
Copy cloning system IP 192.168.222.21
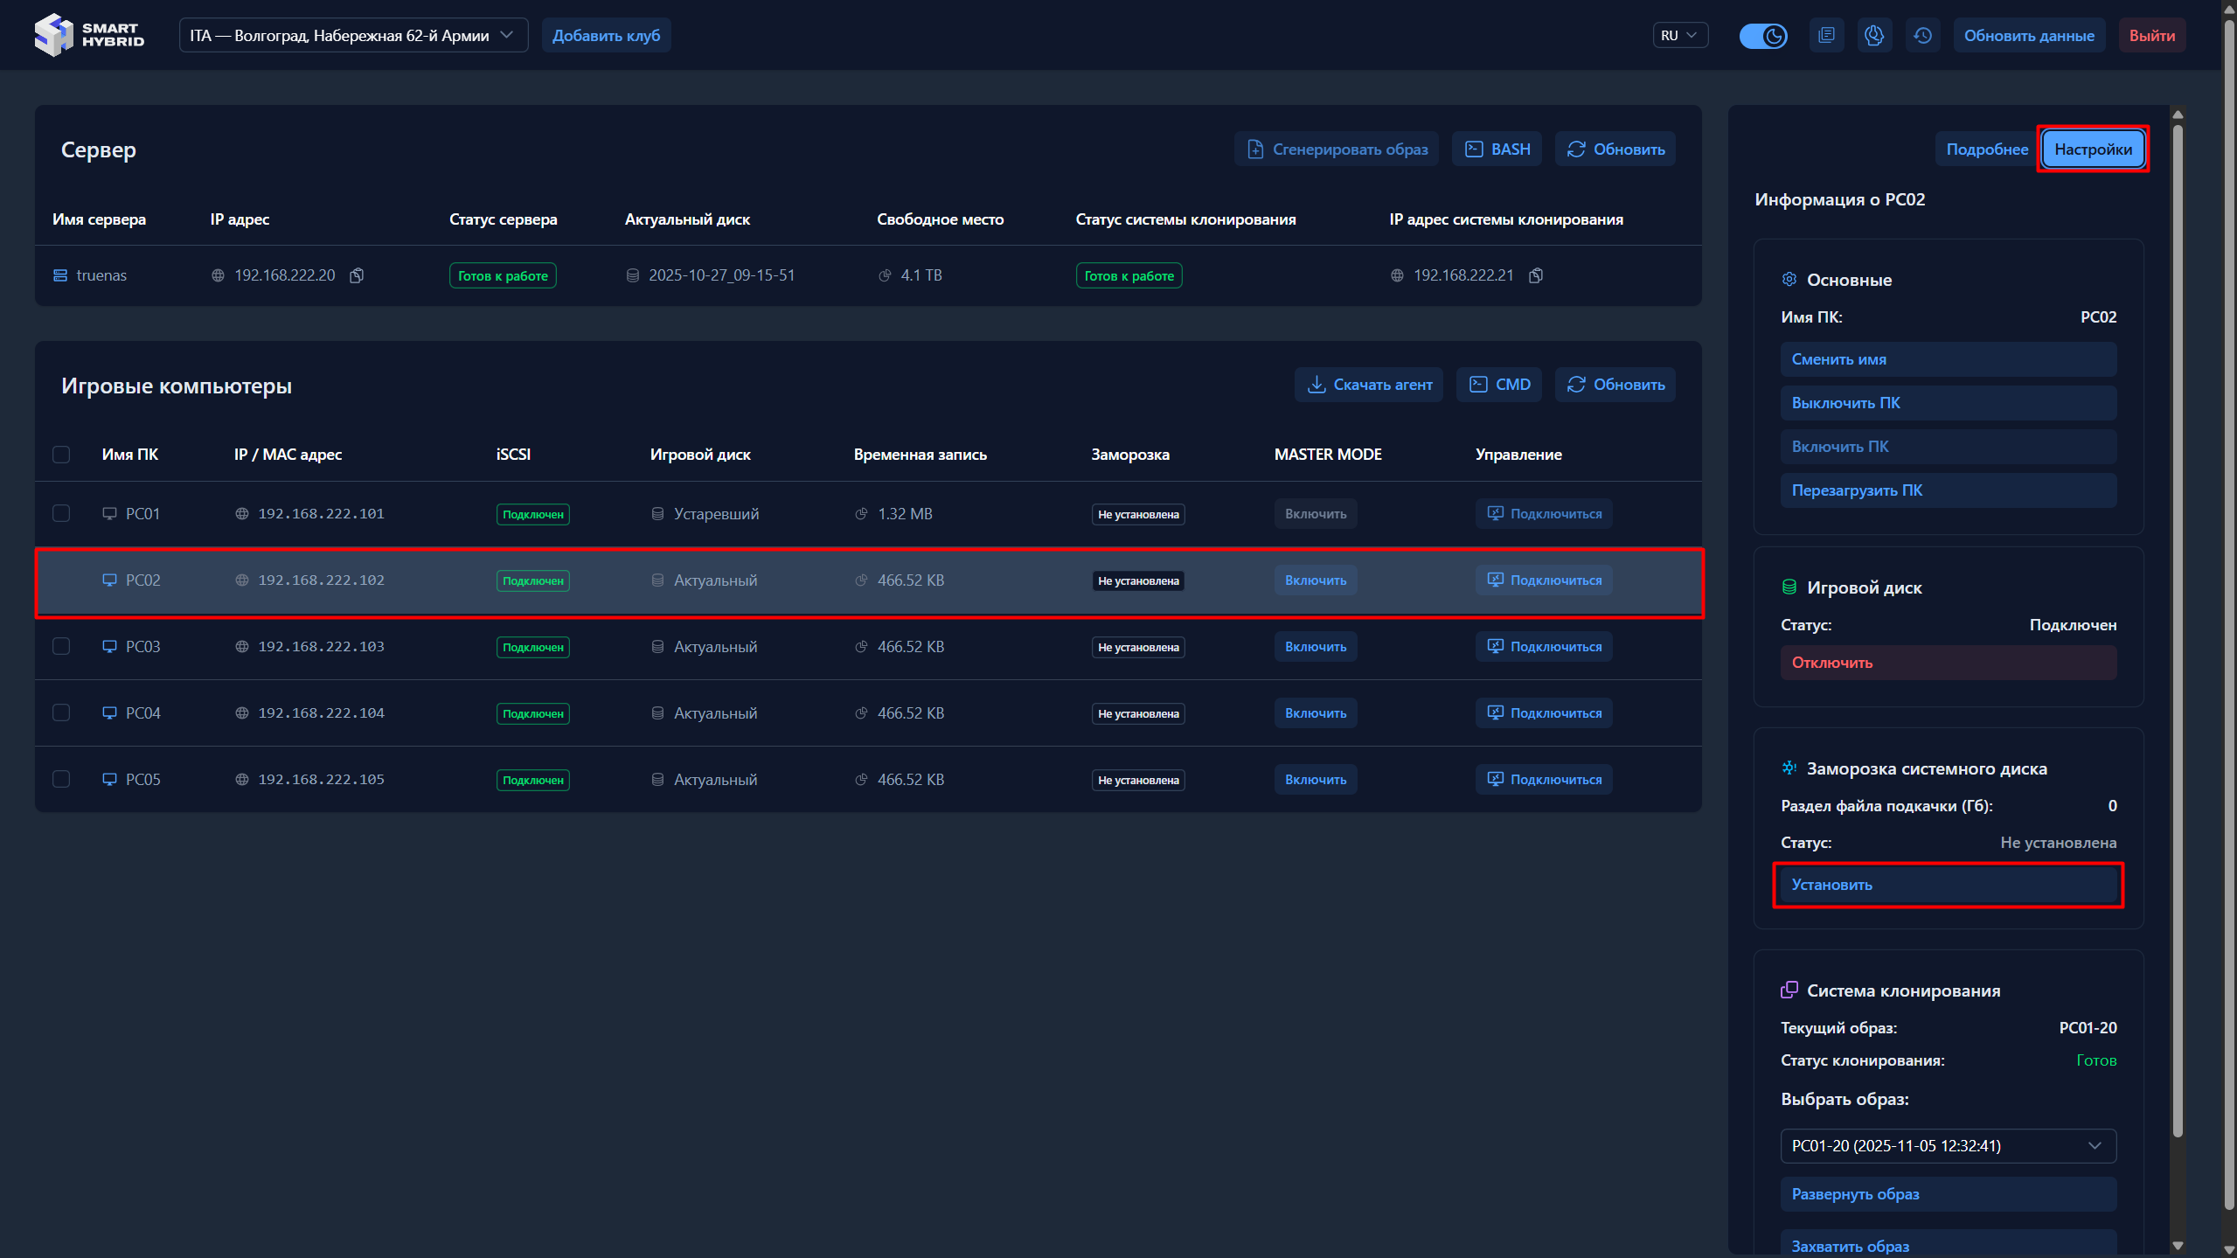click(1536, 275)
